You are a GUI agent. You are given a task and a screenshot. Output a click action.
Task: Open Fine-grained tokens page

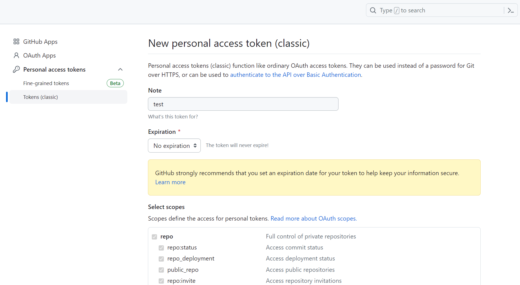[46, 83]
